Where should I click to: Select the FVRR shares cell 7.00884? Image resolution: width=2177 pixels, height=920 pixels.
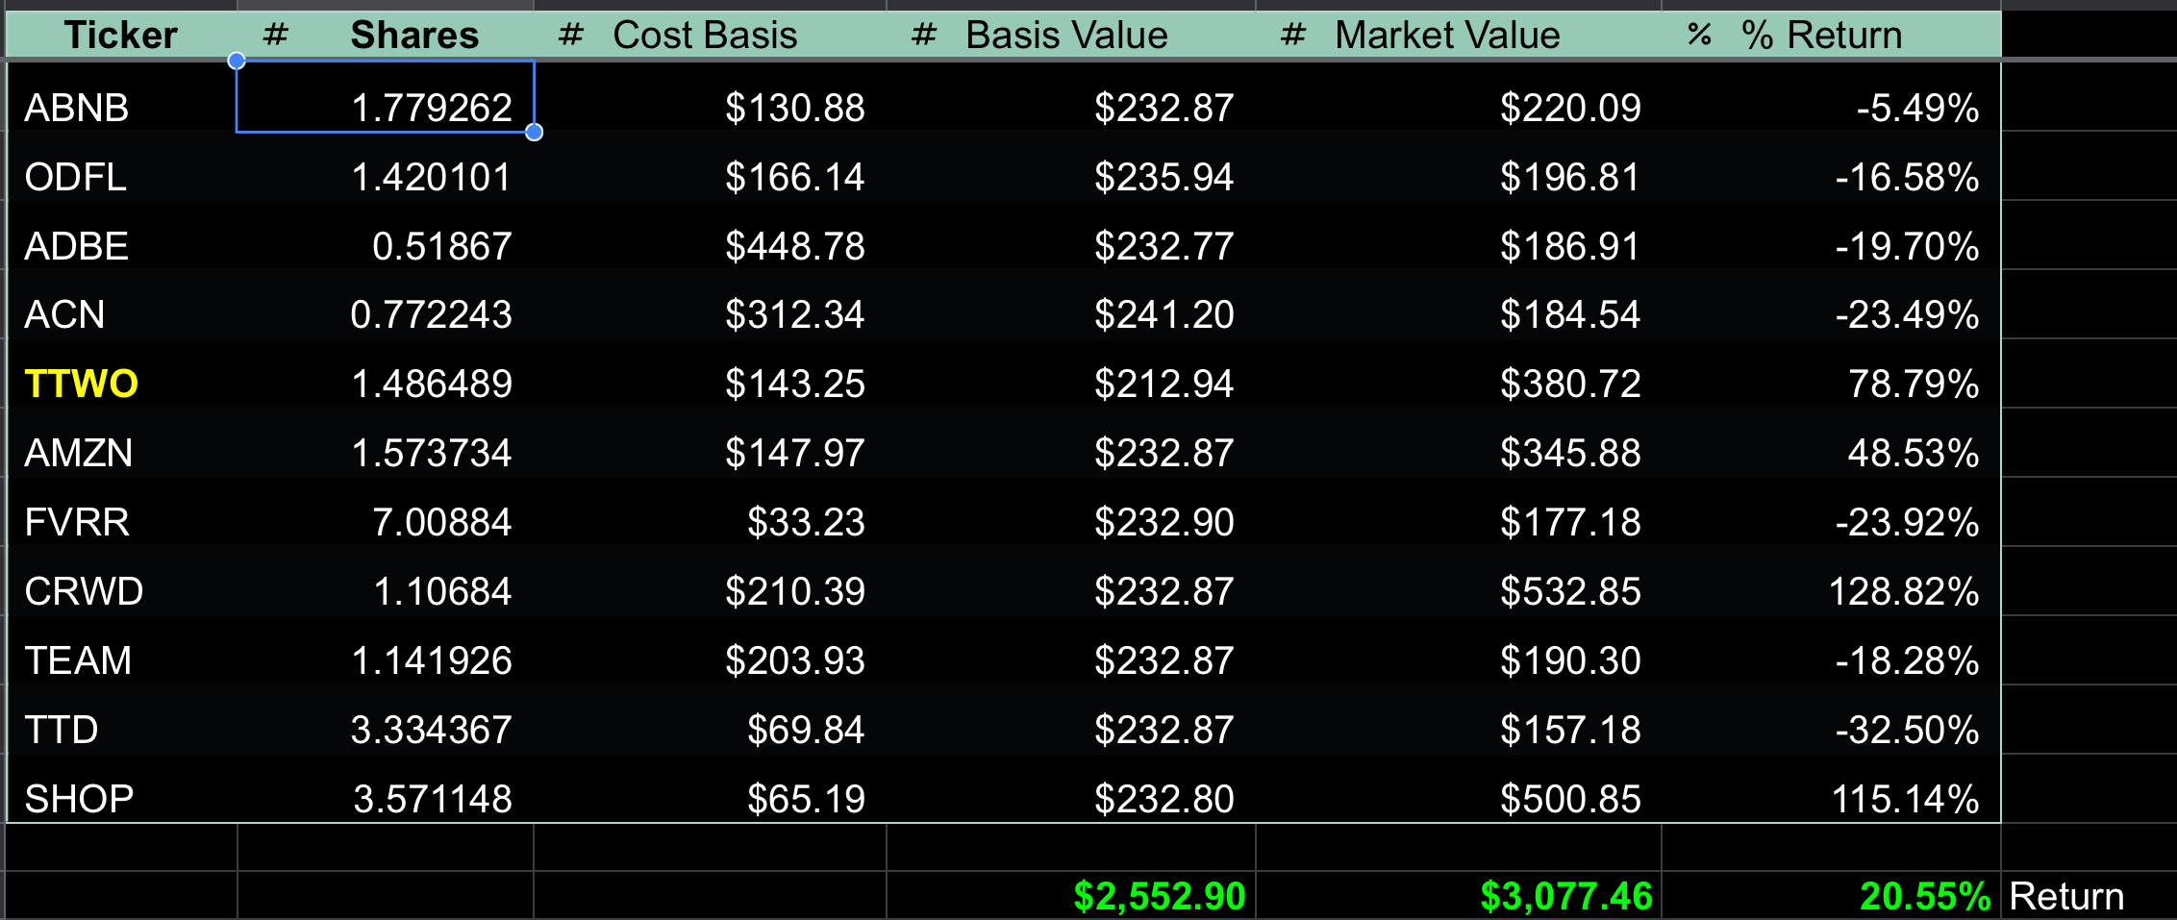pos(441,522)
